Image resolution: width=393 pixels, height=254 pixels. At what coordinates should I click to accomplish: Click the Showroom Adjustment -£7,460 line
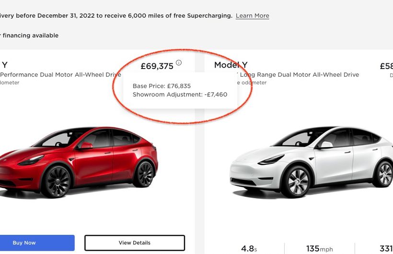180,94
